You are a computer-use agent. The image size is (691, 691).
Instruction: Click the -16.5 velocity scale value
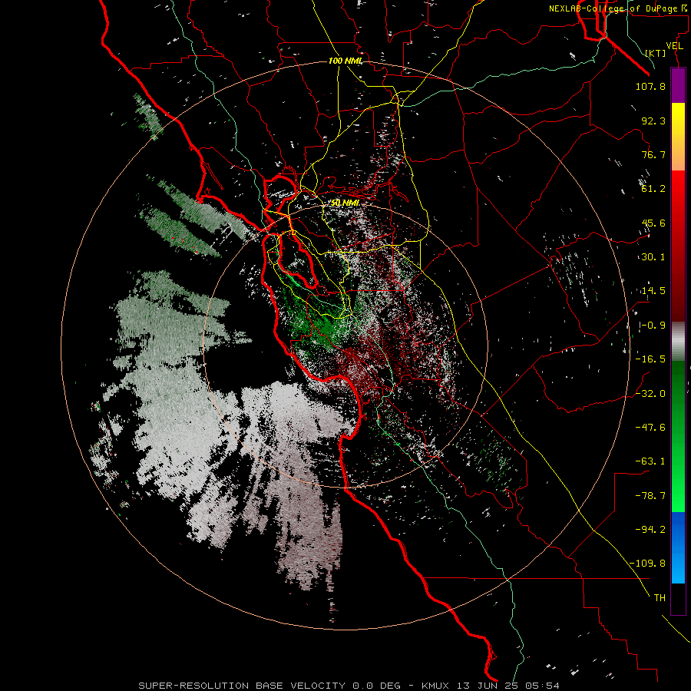(650, 359)
